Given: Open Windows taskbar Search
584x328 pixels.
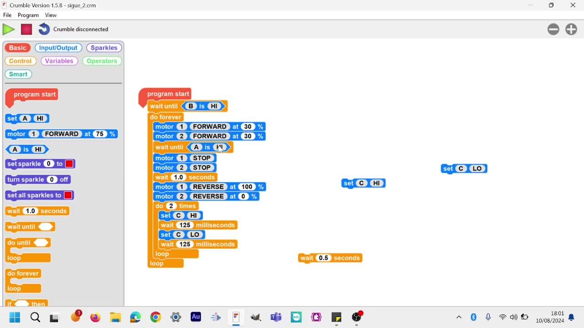Looking at the screenshot, I should pos(35,317).
